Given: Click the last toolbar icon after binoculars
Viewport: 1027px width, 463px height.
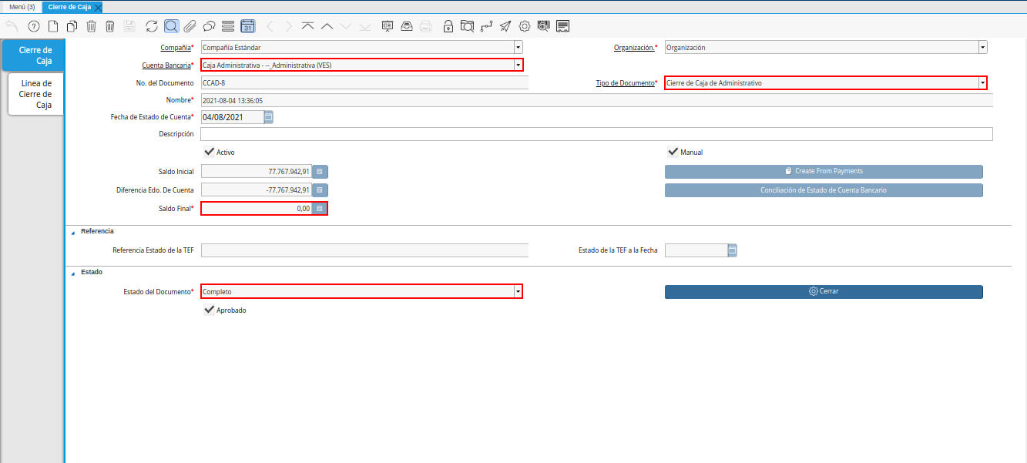Looking at the screenshot, I should click(x=563, y=26).
